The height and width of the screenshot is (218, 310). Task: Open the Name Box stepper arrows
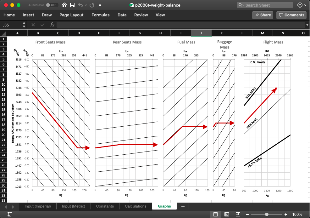point(24,25)
